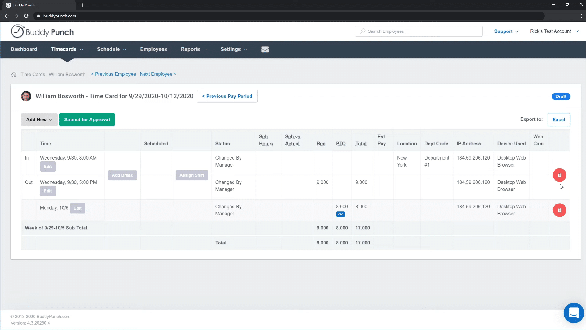586x330 pixels.
Task: Click the Sch vs Actual header
Action: tap(292, 140)
